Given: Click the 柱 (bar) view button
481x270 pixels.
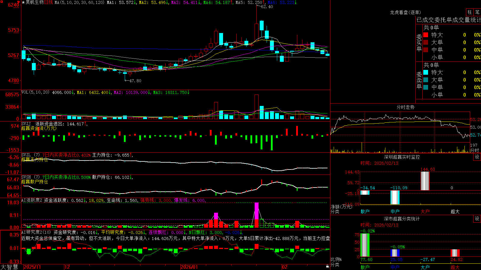Looking at the screenshot, I should pyautogui.click(x=470, y=12).
